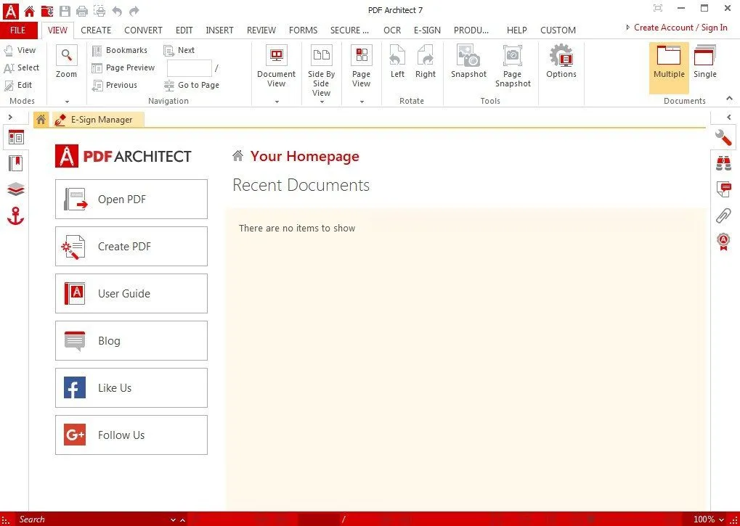
Task: Select the Search binoculars icon
Action: 723,163
